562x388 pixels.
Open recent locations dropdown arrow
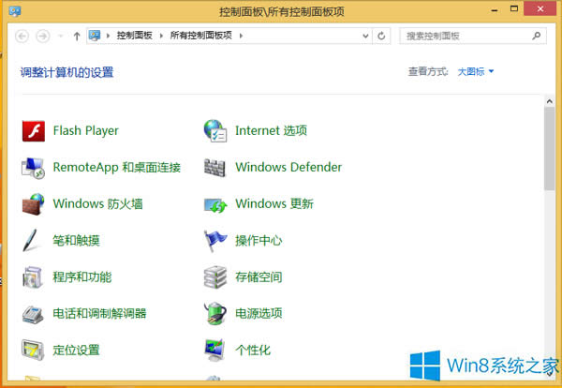tap(61, 36)
